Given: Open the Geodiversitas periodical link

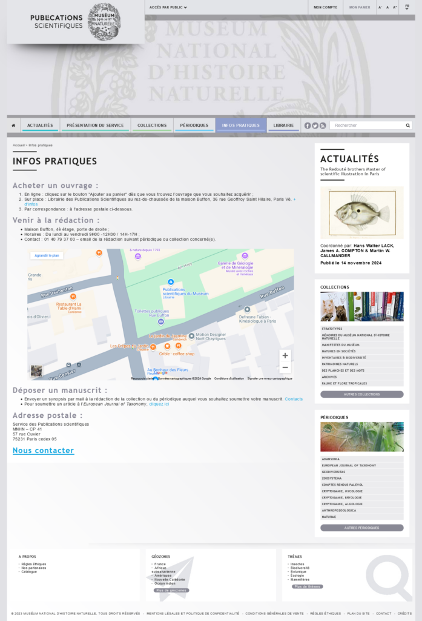Looking at the screenshot, I should [362, 472].
